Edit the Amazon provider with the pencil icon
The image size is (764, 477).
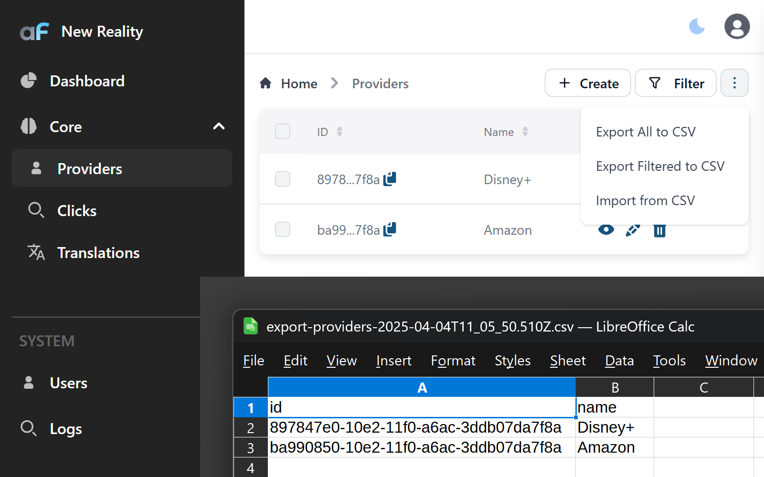point(632,230)
